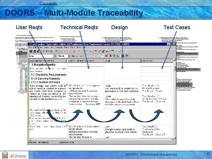Click the User requirements column header
Viewport: 212px width, 159px height.
pyautogui.click(x=48, y=61)
